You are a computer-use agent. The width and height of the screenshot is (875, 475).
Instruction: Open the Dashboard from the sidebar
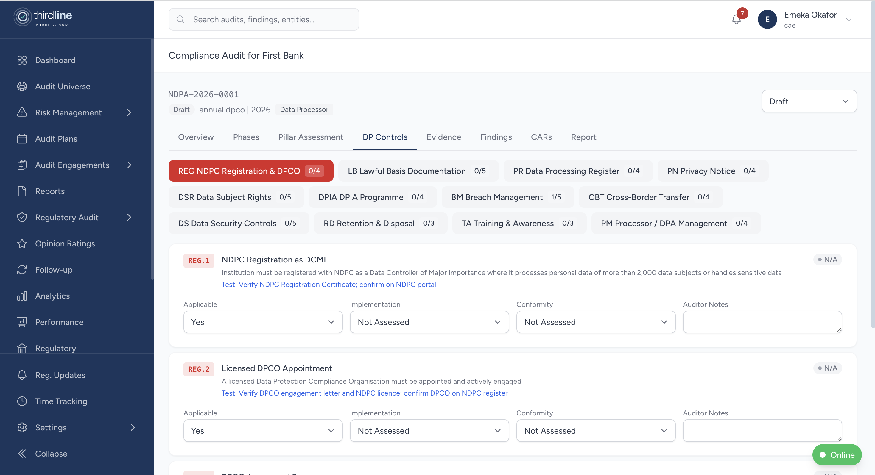coord(55,60)
